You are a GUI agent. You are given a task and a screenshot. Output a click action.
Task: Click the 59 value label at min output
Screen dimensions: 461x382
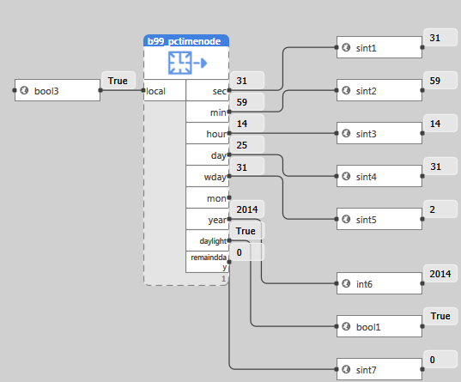click(247, 102)
